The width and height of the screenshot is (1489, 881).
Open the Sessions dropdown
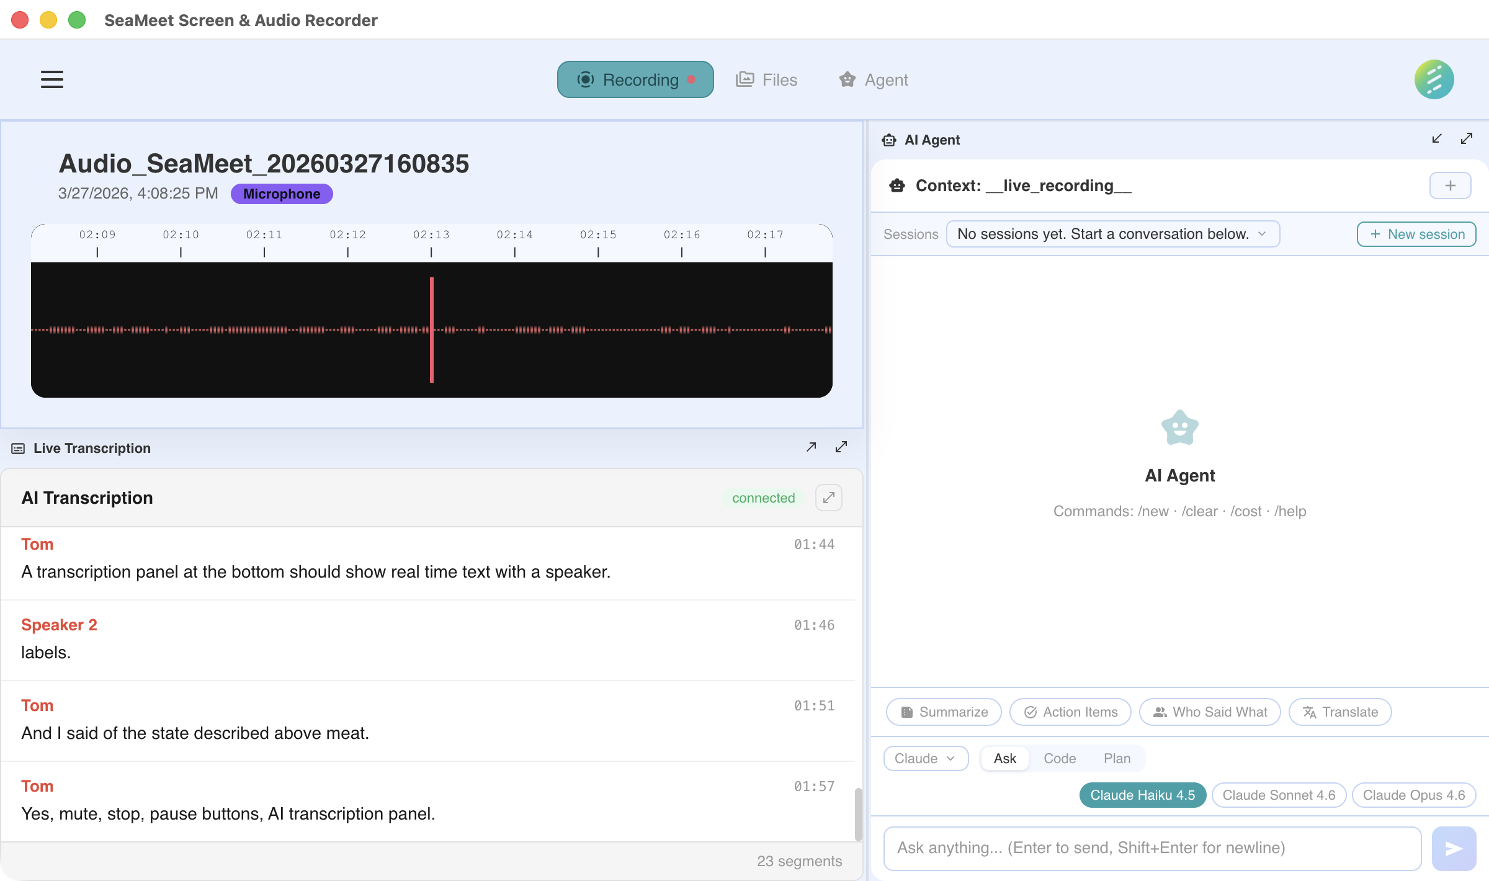coord(1112,234)
